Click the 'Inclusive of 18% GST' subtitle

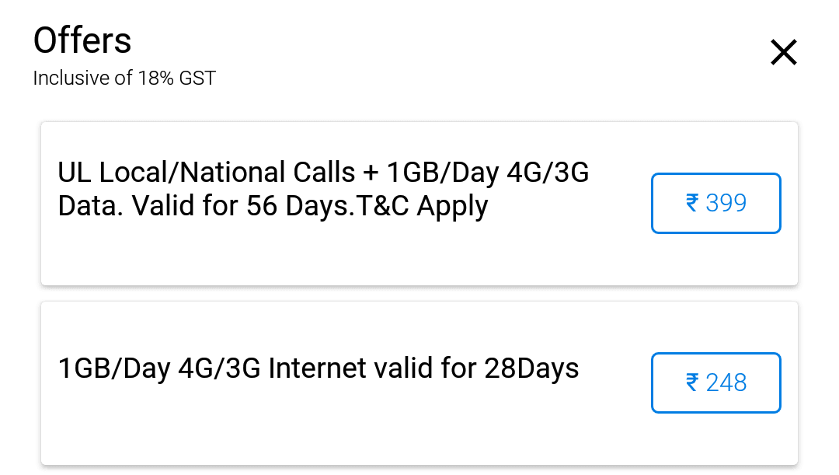pos(124,79)
